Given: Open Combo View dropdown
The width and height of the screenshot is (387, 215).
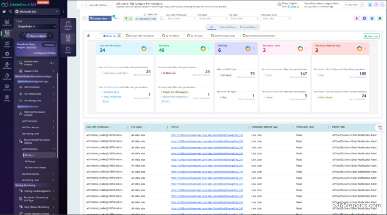Looking at the screenshot, I should coord(100,19).
